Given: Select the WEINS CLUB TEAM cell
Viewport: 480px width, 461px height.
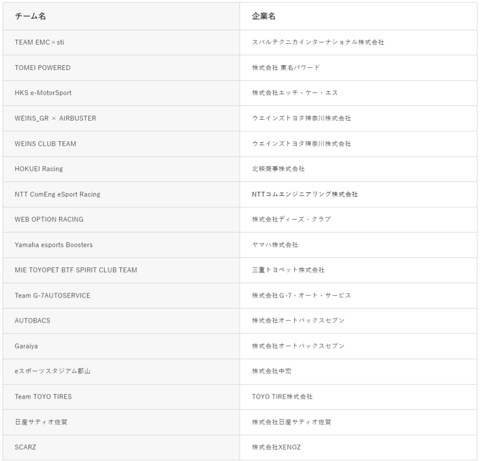Looking at the screenshot, I should coord(45,144).
